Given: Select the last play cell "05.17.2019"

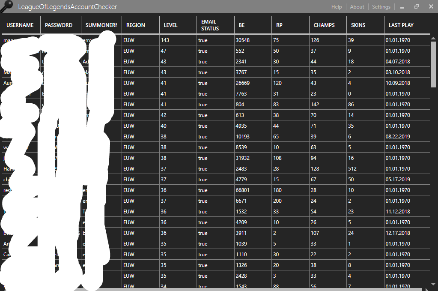Looking at the screenshot, I should [x=407, y=180].
